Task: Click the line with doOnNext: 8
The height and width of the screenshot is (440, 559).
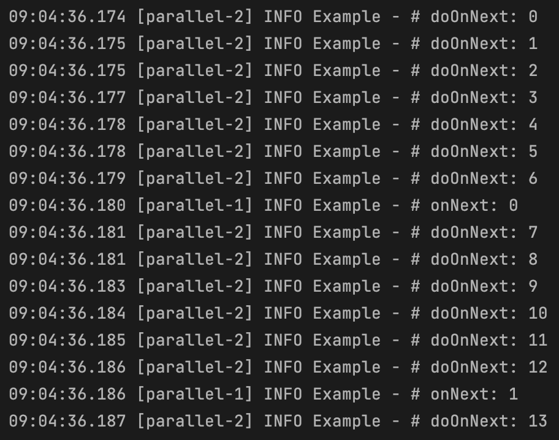Action: pyautogui.click(x=273, y=260)
